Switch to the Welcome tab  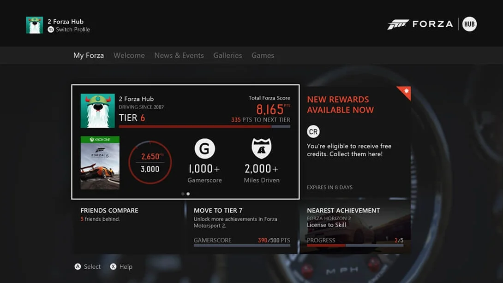click(129, 55)
